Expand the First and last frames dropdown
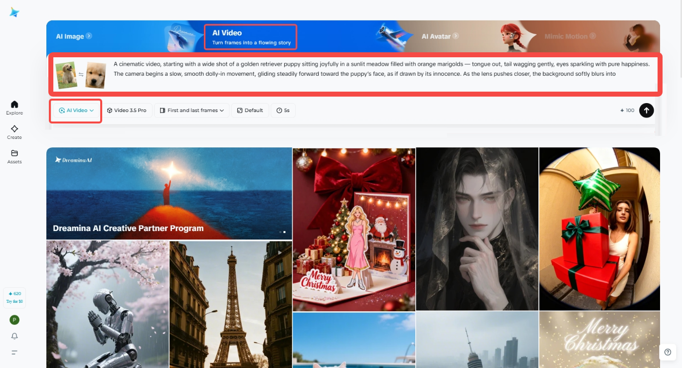 point(191,110)
